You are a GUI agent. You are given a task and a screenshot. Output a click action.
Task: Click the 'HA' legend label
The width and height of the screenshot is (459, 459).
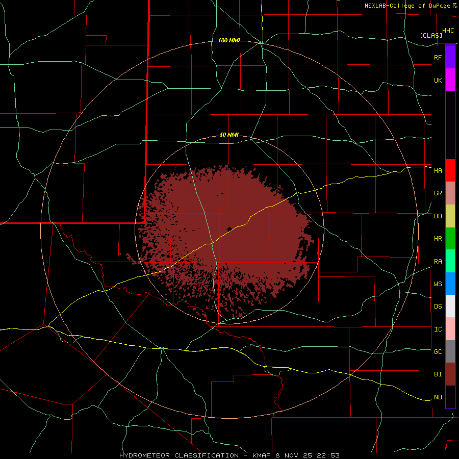click(x=438, y=171)
